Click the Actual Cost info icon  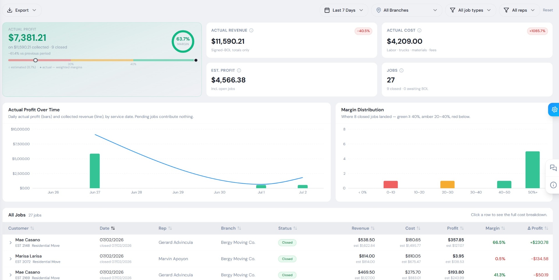pos(420,30)
